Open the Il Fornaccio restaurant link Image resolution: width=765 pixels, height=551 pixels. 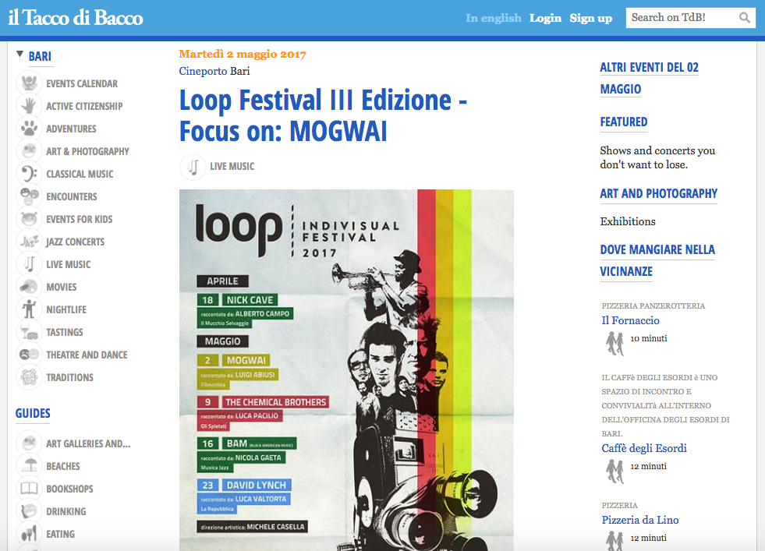630,320
